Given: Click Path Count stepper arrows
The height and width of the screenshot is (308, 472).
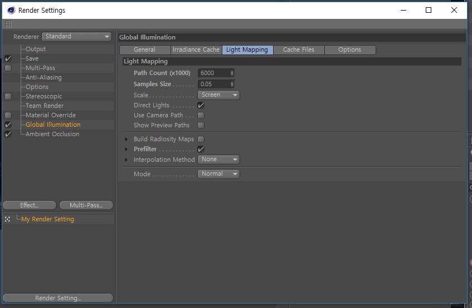Looking at the screenshot, I should 232,73.
